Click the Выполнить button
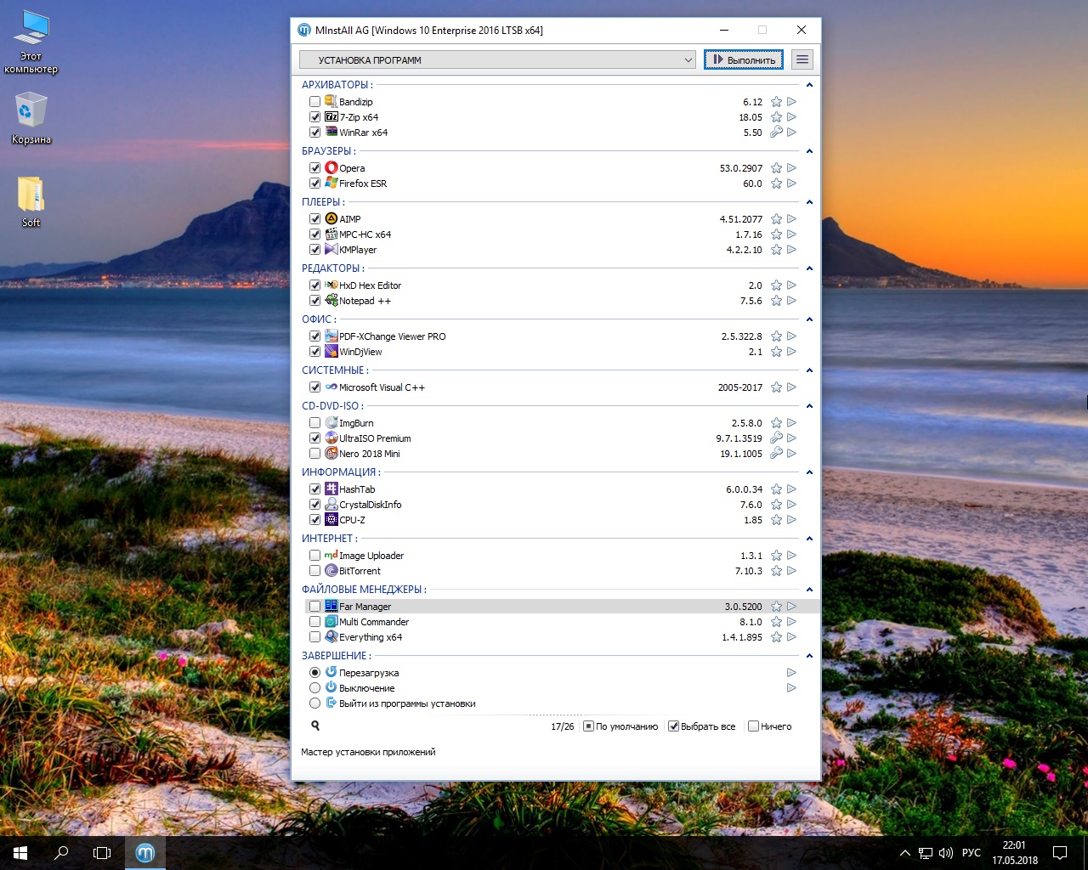Image resolution: width=1088 pixels, height=870 pixels. pyautogui.click(x=744, y=59)
